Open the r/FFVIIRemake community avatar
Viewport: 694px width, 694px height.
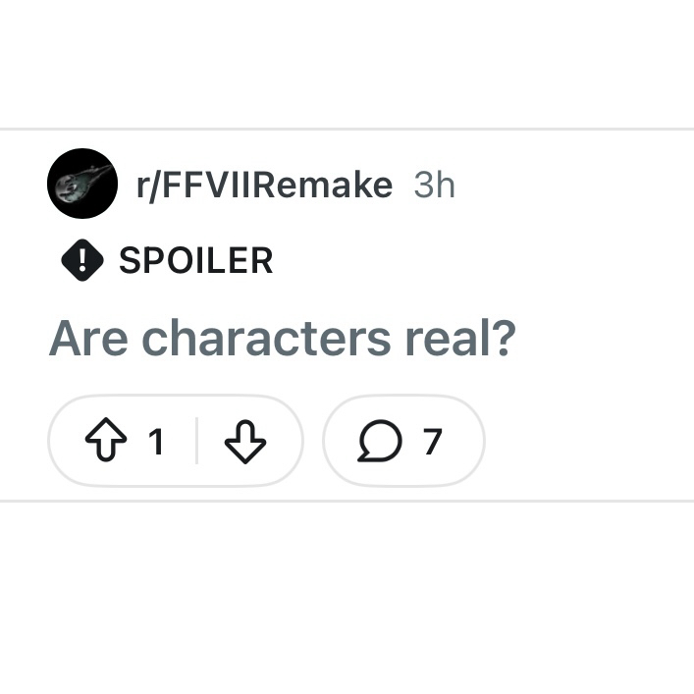coord(82,184)
